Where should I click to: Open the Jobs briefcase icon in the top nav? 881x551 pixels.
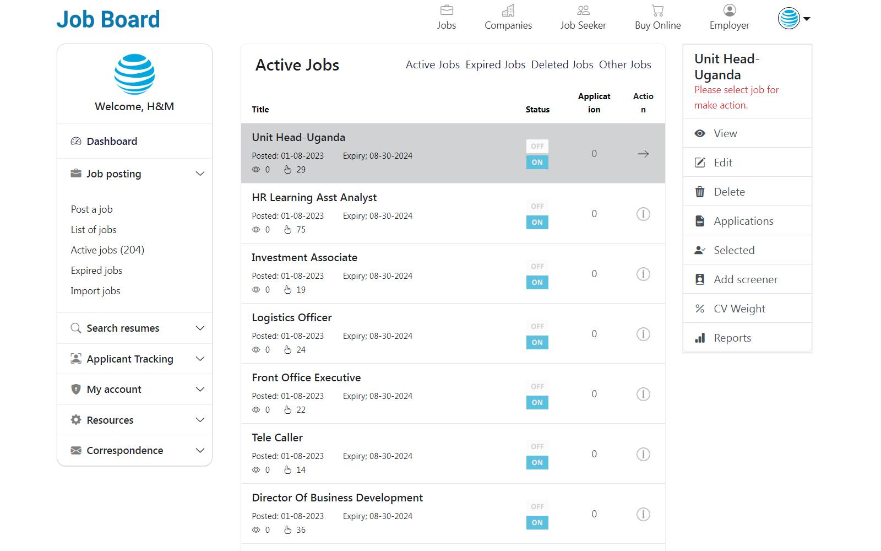447,10
